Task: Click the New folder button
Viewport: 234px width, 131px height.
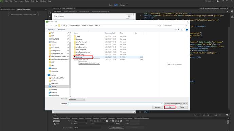Action: coord(62,30)
